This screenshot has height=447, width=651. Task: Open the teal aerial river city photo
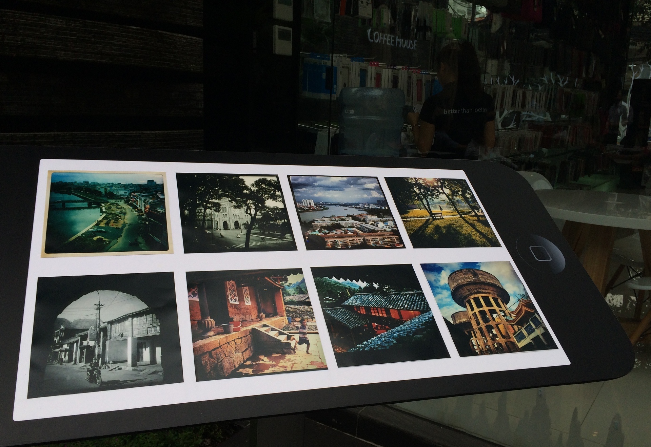pos(107,213)
